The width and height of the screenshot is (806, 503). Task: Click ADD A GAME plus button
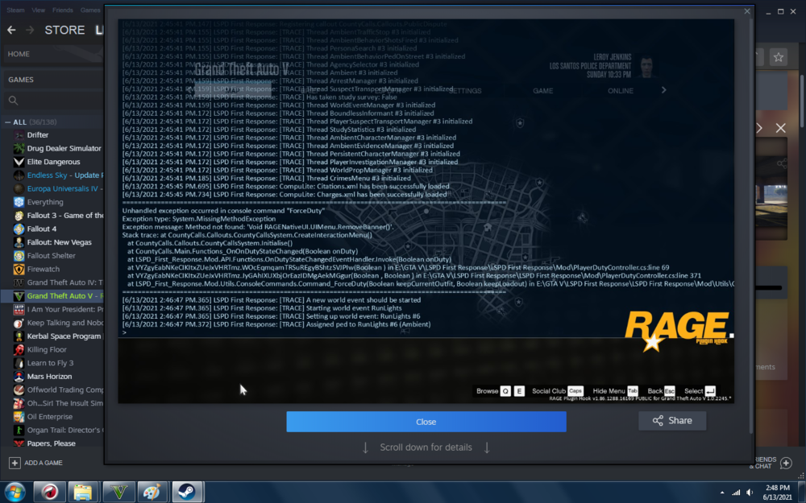pos(15,463)
